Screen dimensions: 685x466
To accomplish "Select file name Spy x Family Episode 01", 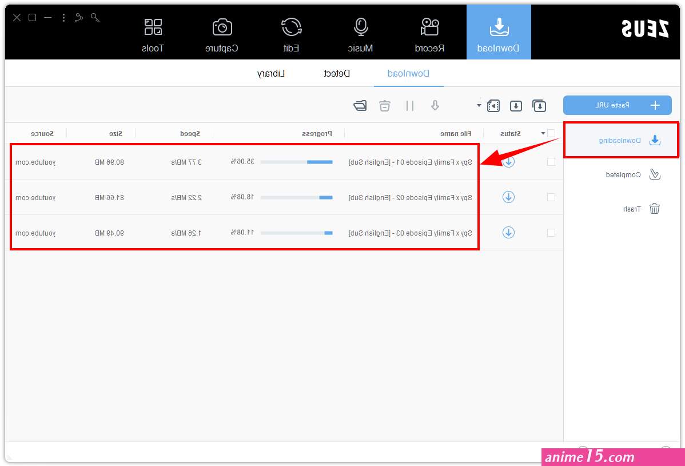I will (410, 162).
